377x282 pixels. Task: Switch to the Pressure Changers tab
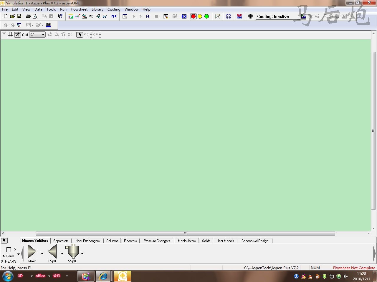click(x=157, y=241)
